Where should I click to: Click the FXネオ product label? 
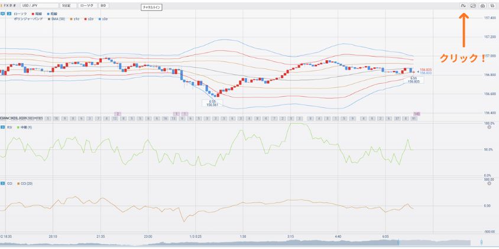9,5
